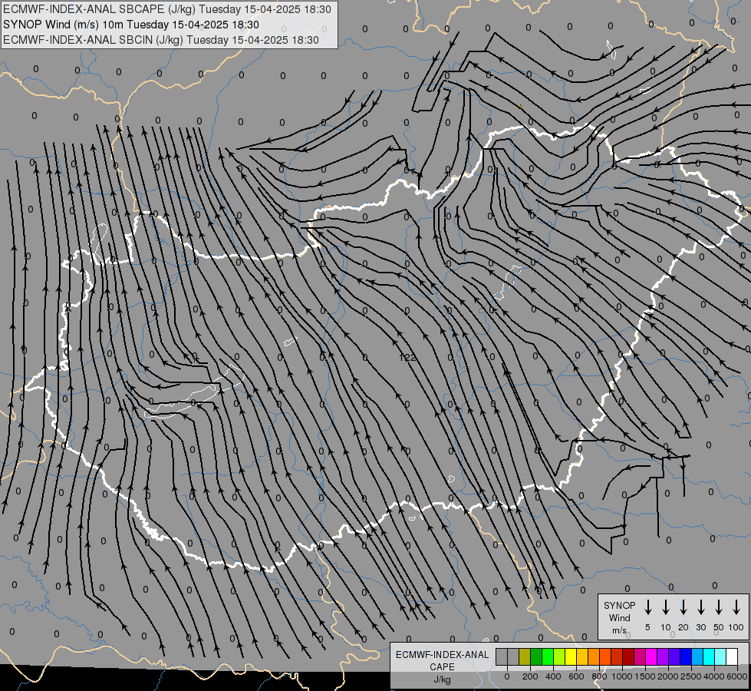Image resolution: width=751 pixels, height=691 pixels.
Task: Click the wind legend arrow above 10
Action: click(666, 607)
